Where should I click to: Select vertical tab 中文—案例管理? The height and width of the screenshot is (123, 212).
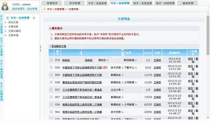pyautogui.click(x=2, y=69)
